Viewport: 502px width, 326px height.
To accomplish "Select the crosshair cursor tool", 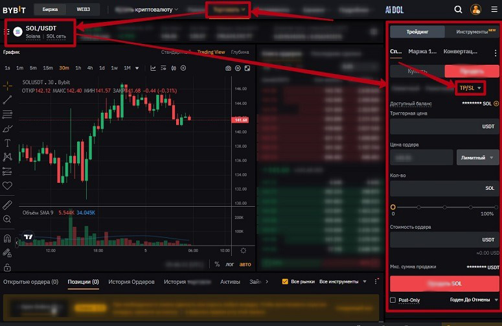I will click(7, 86).
